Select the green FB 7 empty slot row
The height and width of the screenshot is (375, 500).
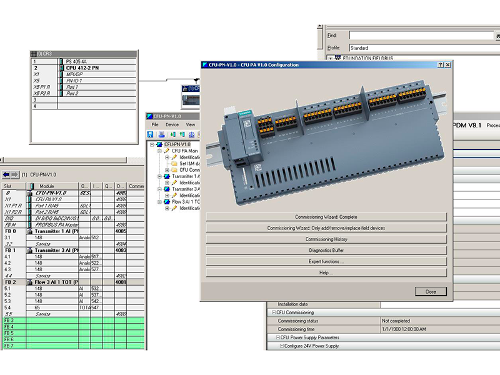point(73,346)
